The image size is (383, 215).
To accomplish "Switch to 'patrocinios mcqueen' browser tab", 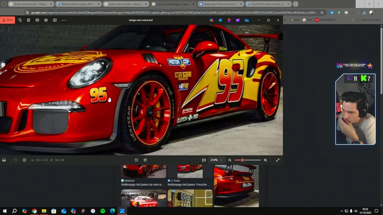I will pos(126,4).
